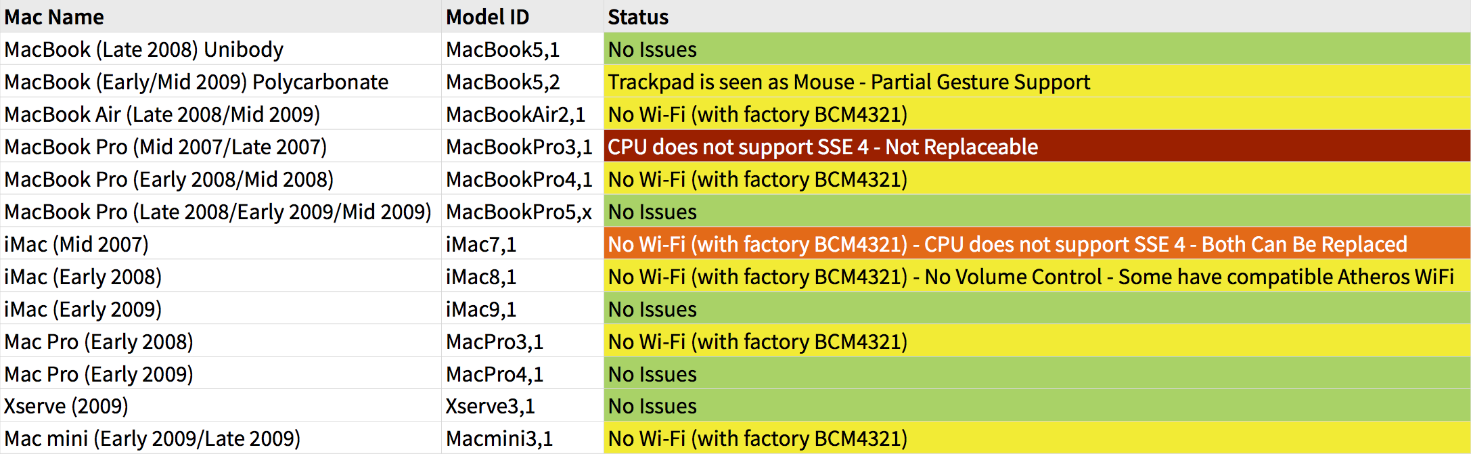1471x454 pixels.
Task: Select the MacPro3,1 model ID cell
Action: click(495, 342)
